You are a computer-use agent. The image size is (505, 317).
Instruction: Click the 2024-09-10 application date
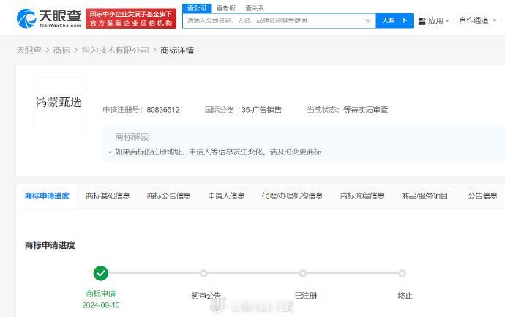click(101, 305)
